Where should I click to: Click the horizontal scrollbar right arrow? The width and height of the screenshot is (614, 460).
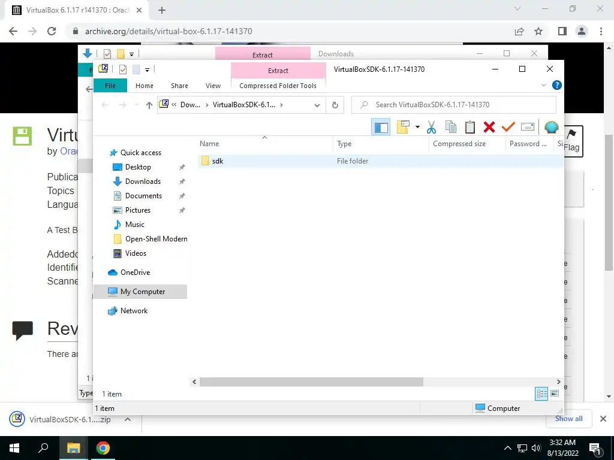pyautogui.click(x=559, y=382)
